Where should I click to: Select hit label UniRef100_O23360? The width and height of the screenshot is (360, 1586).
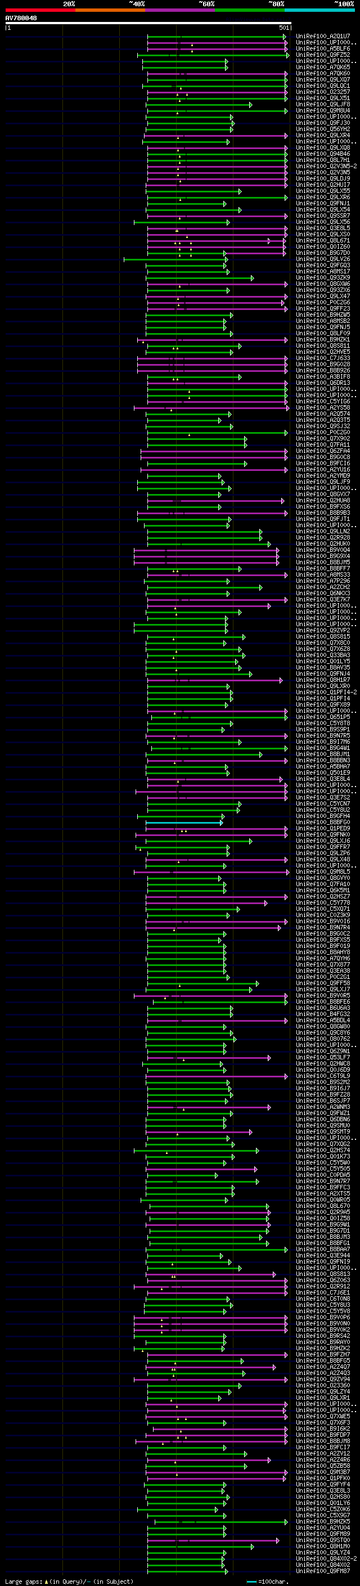coord(322,1386)
